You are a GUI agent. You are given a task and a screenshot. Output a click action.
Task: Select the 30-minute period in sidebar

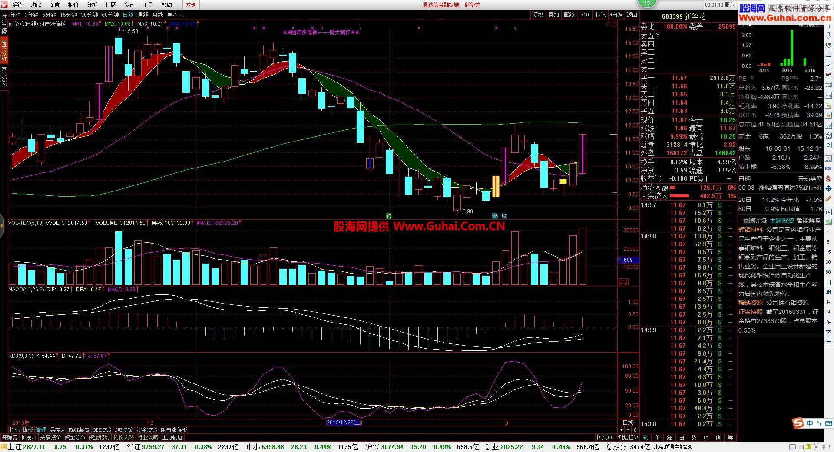(x=828, y=262)
